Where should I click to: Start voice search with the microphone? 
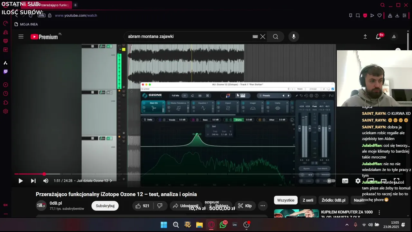tap(294, 37)
